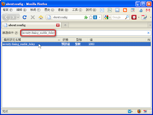The image size is (153, 115).
Task: Clear the filter with the blue X
Action: [x=149, y=33]
